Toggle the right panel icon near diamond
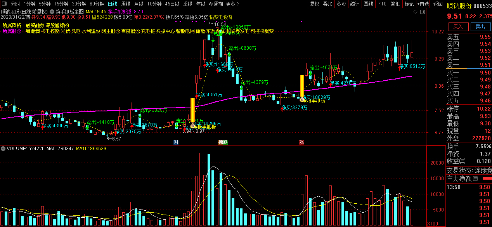Viewport: 492px width, 227px height. [422, 12]
